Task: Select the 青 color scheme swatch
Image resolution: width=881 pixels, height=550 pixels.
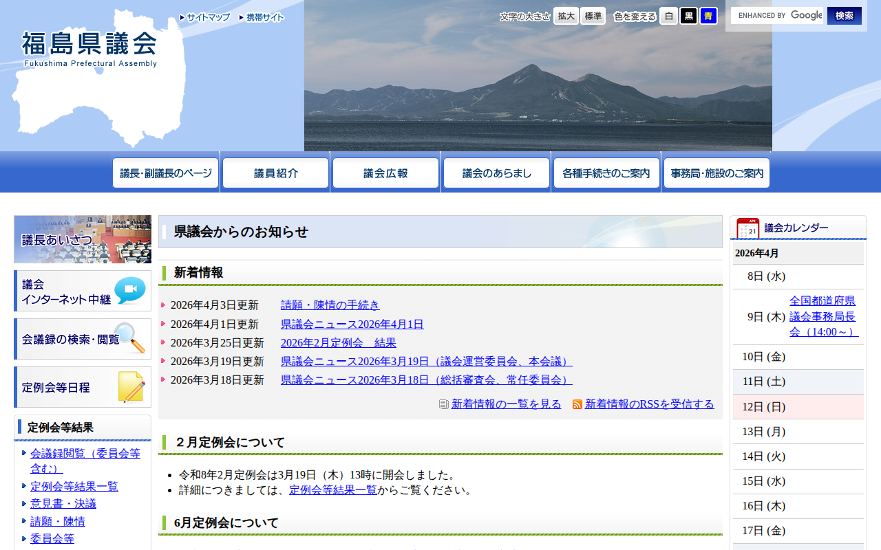Action: pyautogui.click(x=708, y=15)
